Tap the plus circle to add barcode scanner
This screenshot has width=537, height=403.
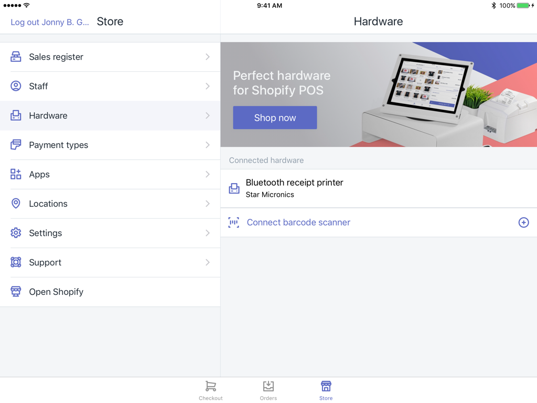click(x=524, y=222)
